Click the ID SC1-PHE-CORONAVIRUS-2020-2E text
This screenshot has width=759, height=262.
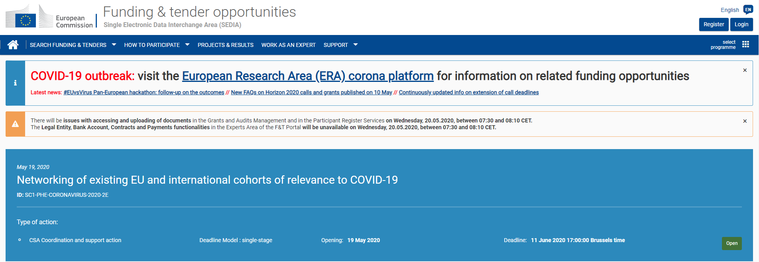click(63, 195)
